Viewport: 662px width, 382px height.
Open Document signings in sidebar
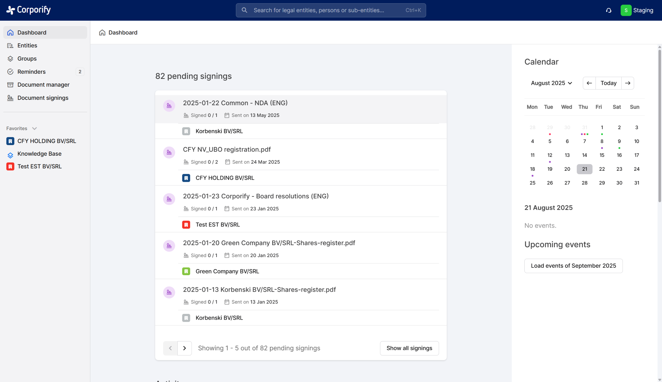[43, 98]
